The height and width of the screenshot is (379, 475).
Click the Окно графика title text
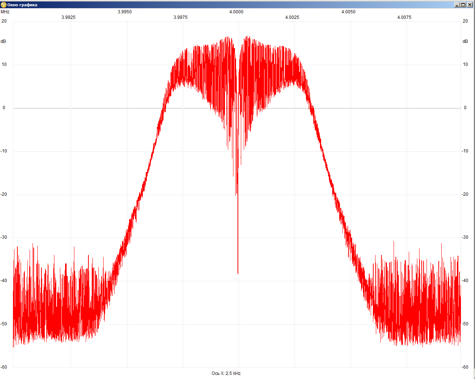22,5
